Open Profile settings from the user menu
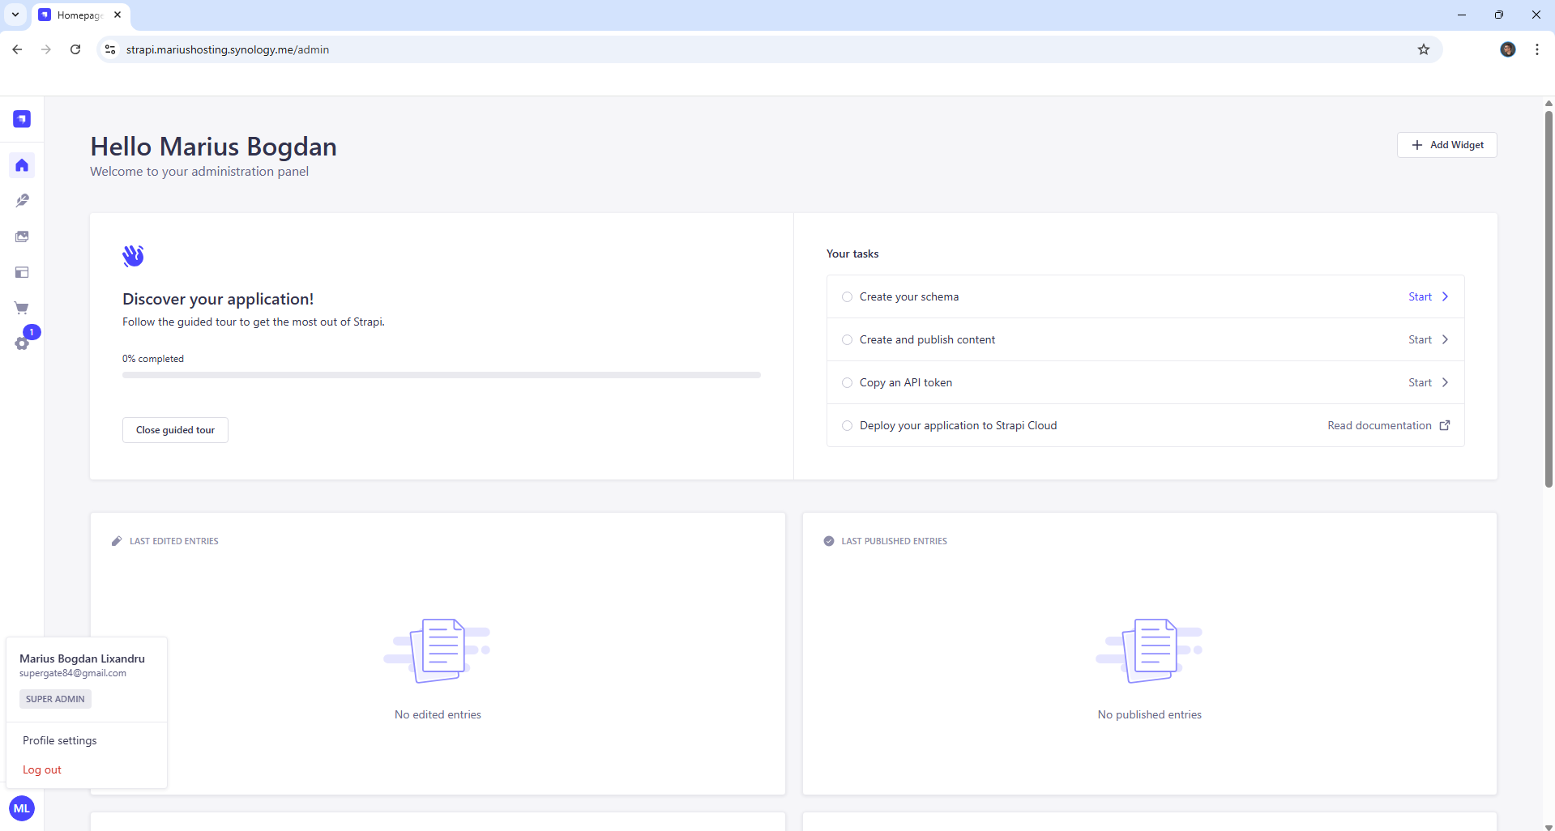 pos(59,739)
